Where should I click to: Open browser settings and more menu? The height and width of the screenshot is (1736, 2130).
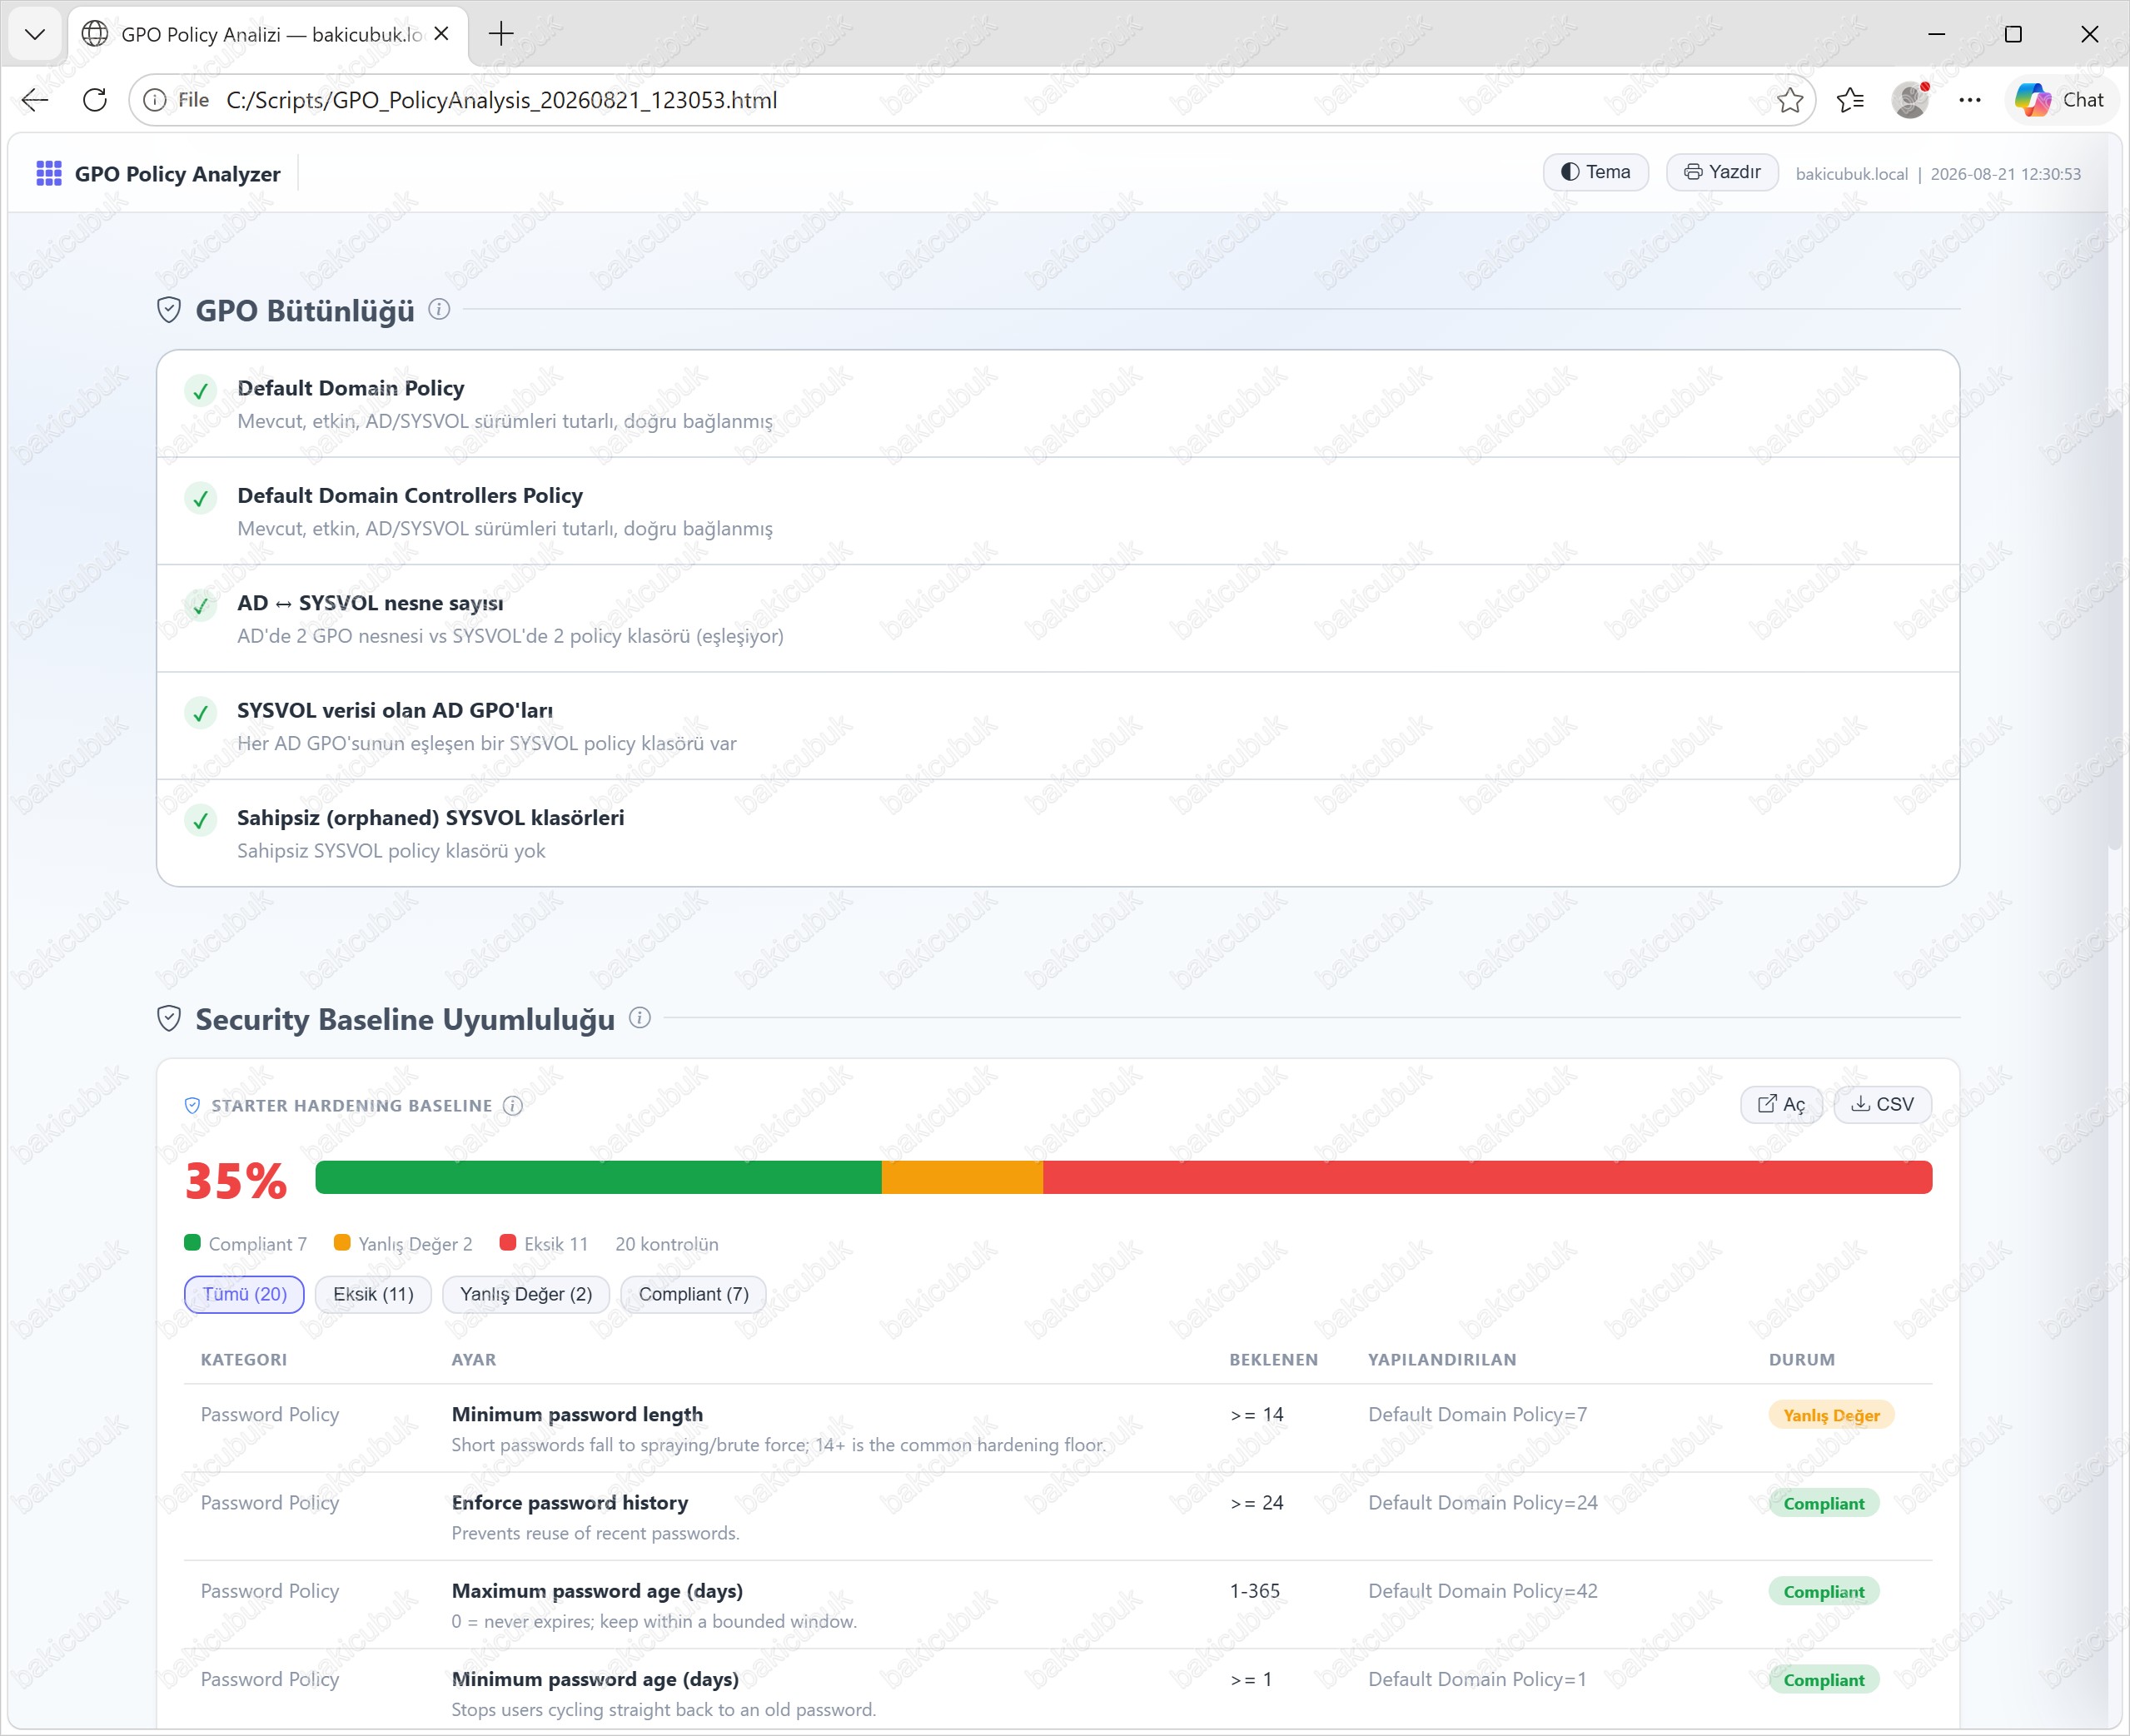tap(1970, 100)
